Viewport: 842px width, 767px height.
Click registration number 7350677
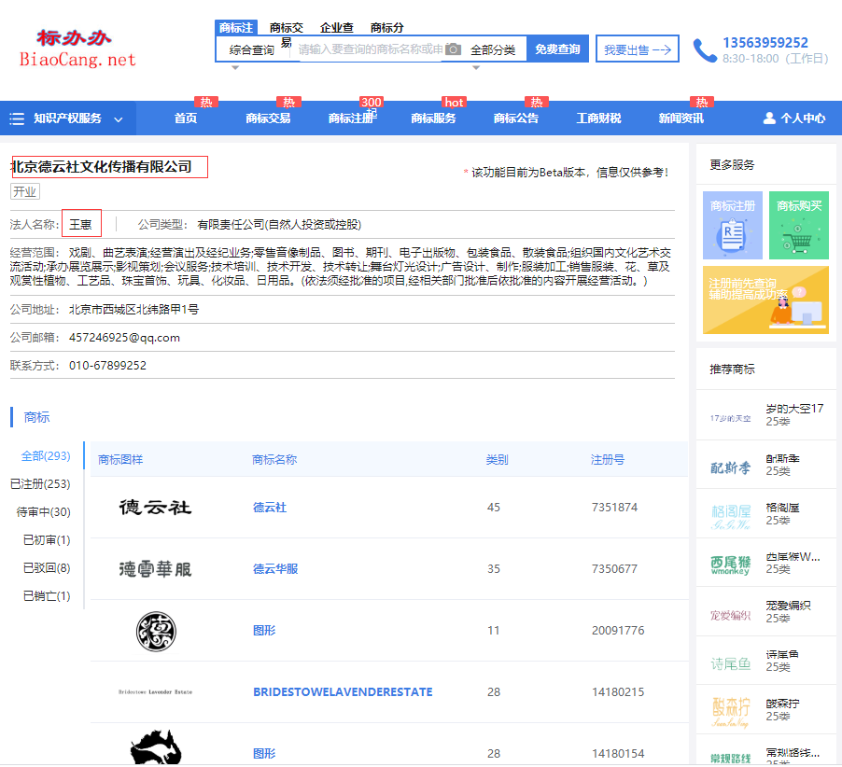tap(614, 569)
